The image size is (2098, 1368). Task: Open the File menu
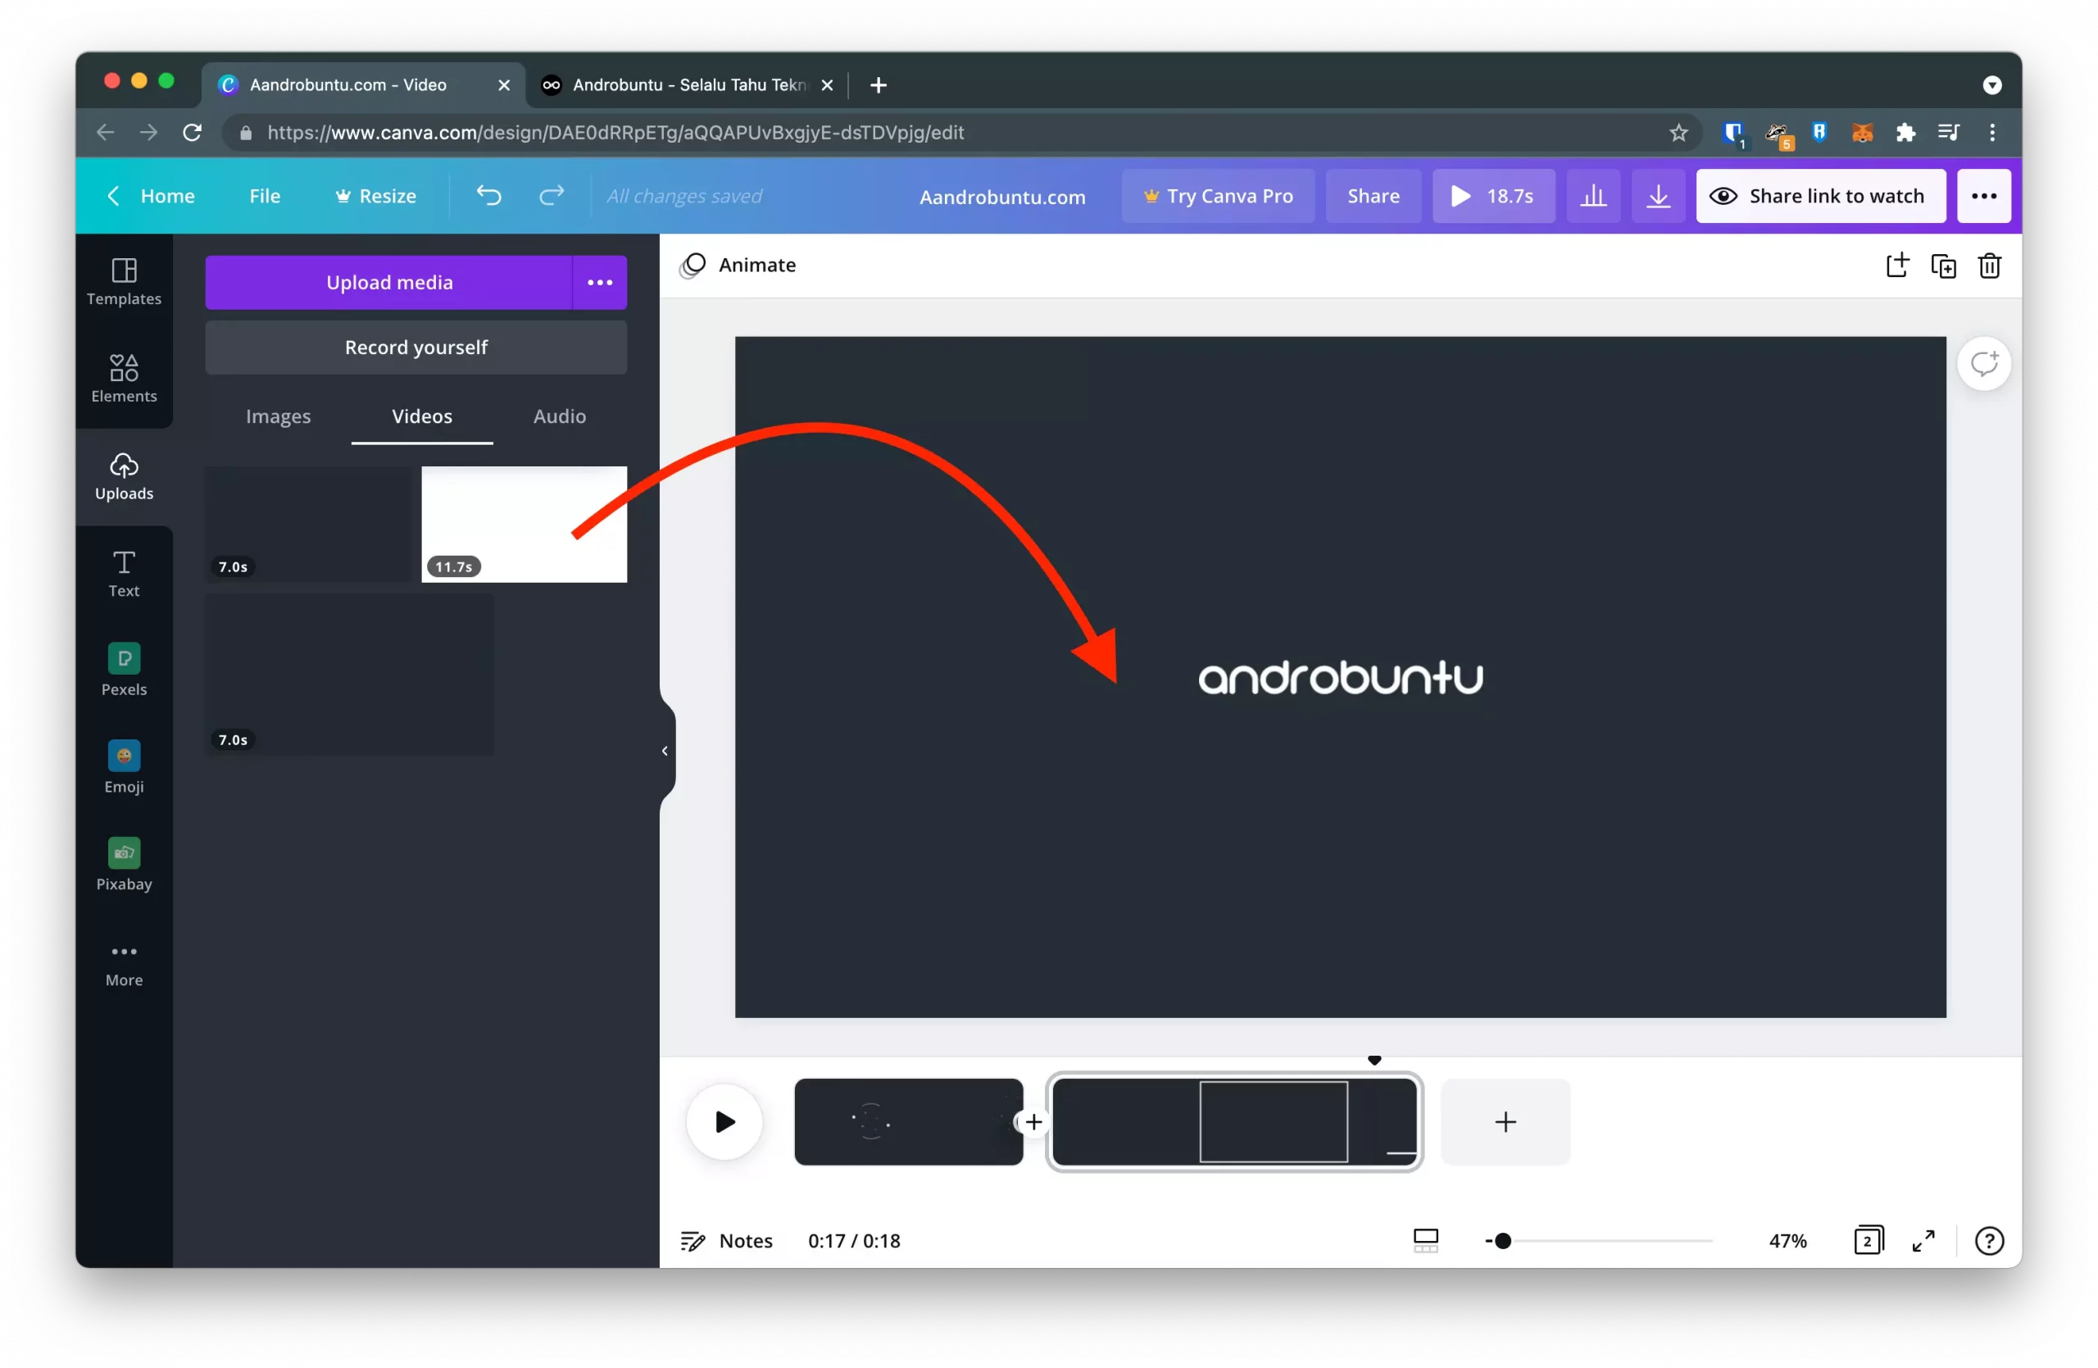point(265,196)
